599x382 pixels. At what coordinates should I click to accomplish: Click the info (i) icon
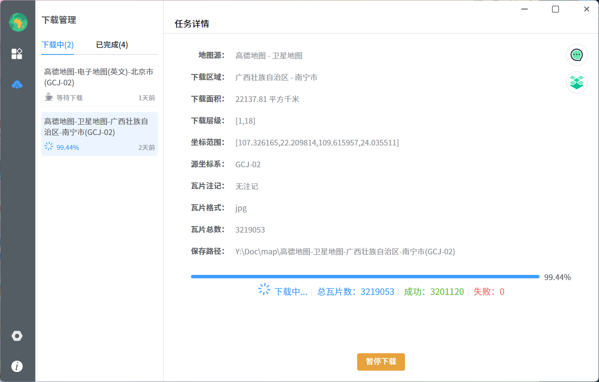[x=17, y=366]
